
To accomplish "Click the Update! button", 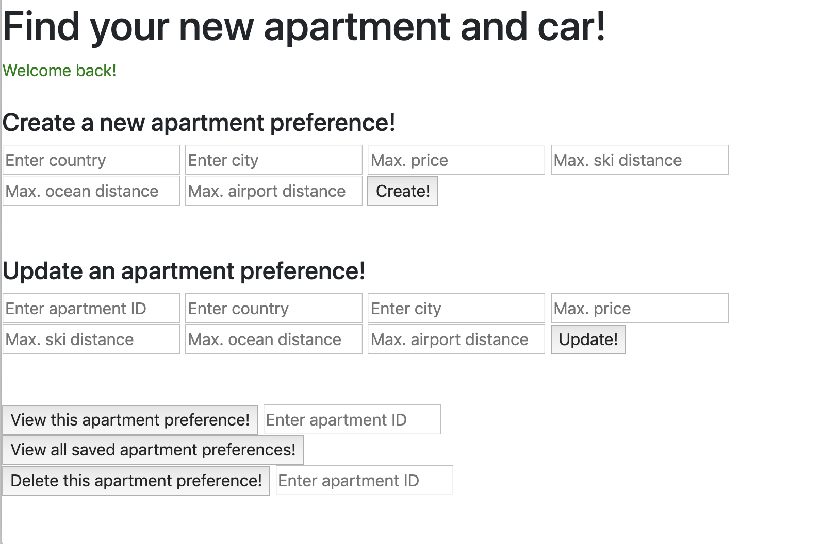I will coord(588,339).
